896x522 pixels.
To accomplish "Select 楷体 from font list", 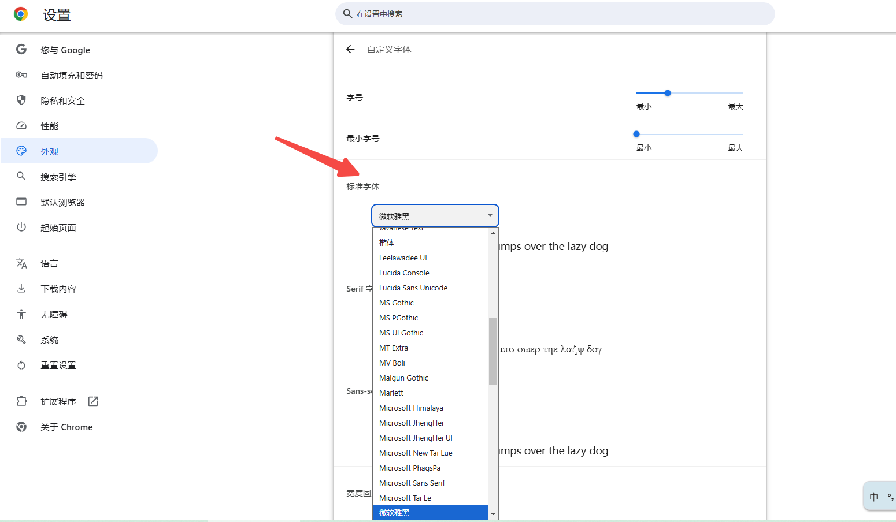I will 431,243.
